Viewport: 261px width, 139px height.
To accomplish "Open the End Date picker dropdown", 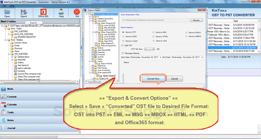I will 202,57.
